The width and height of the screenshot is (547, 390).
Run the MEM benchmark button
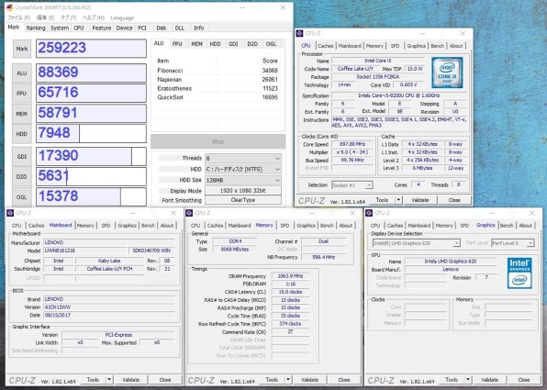[x=22, y=114]
